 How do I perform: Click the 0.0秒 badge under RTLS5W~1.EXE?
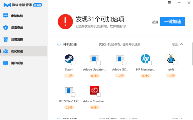[69, 107]
